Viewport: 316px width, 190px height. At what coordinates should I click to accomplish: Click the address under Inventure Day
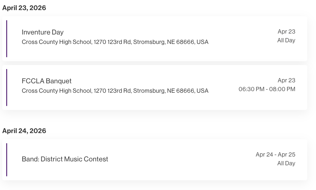[x=115, y=42]
